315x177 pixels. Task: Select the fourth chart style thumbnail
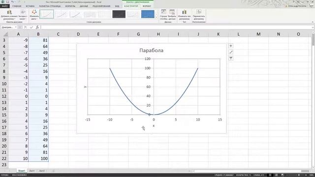(x=90, y=14)
